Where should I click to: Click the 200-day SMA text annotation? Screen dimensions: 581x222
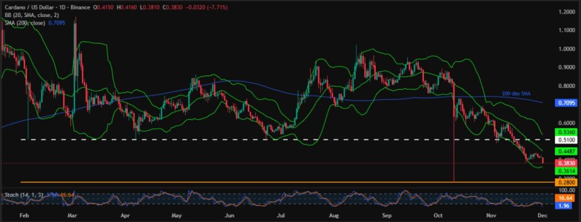coord(517,93)
